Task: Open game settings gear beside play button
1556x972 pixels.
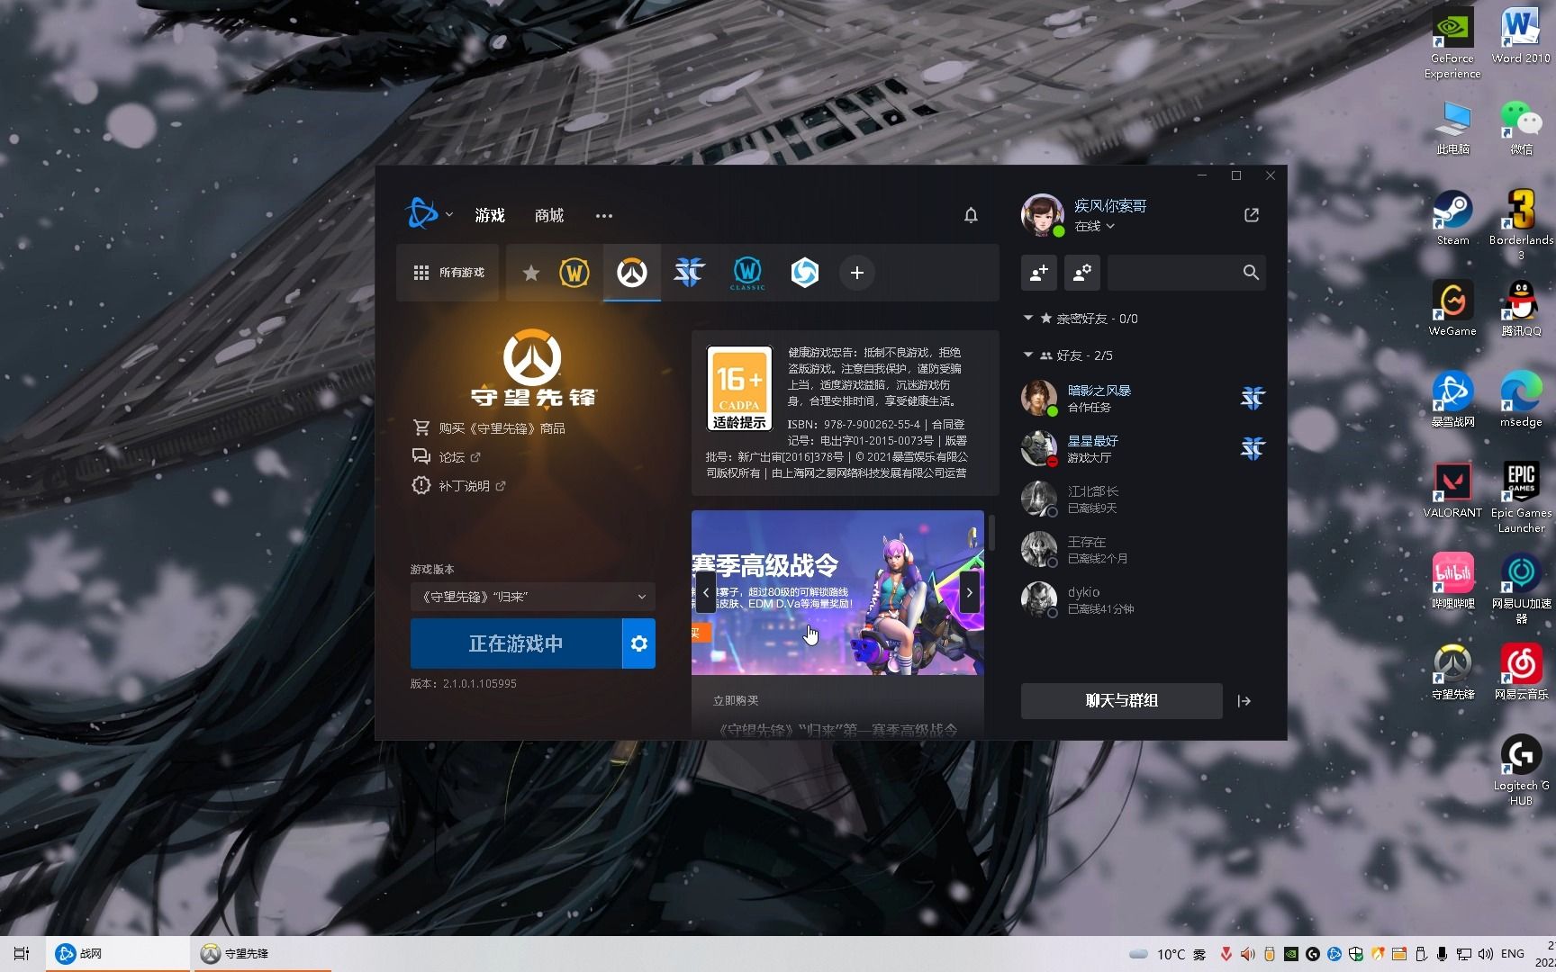Action: (638, 643)
